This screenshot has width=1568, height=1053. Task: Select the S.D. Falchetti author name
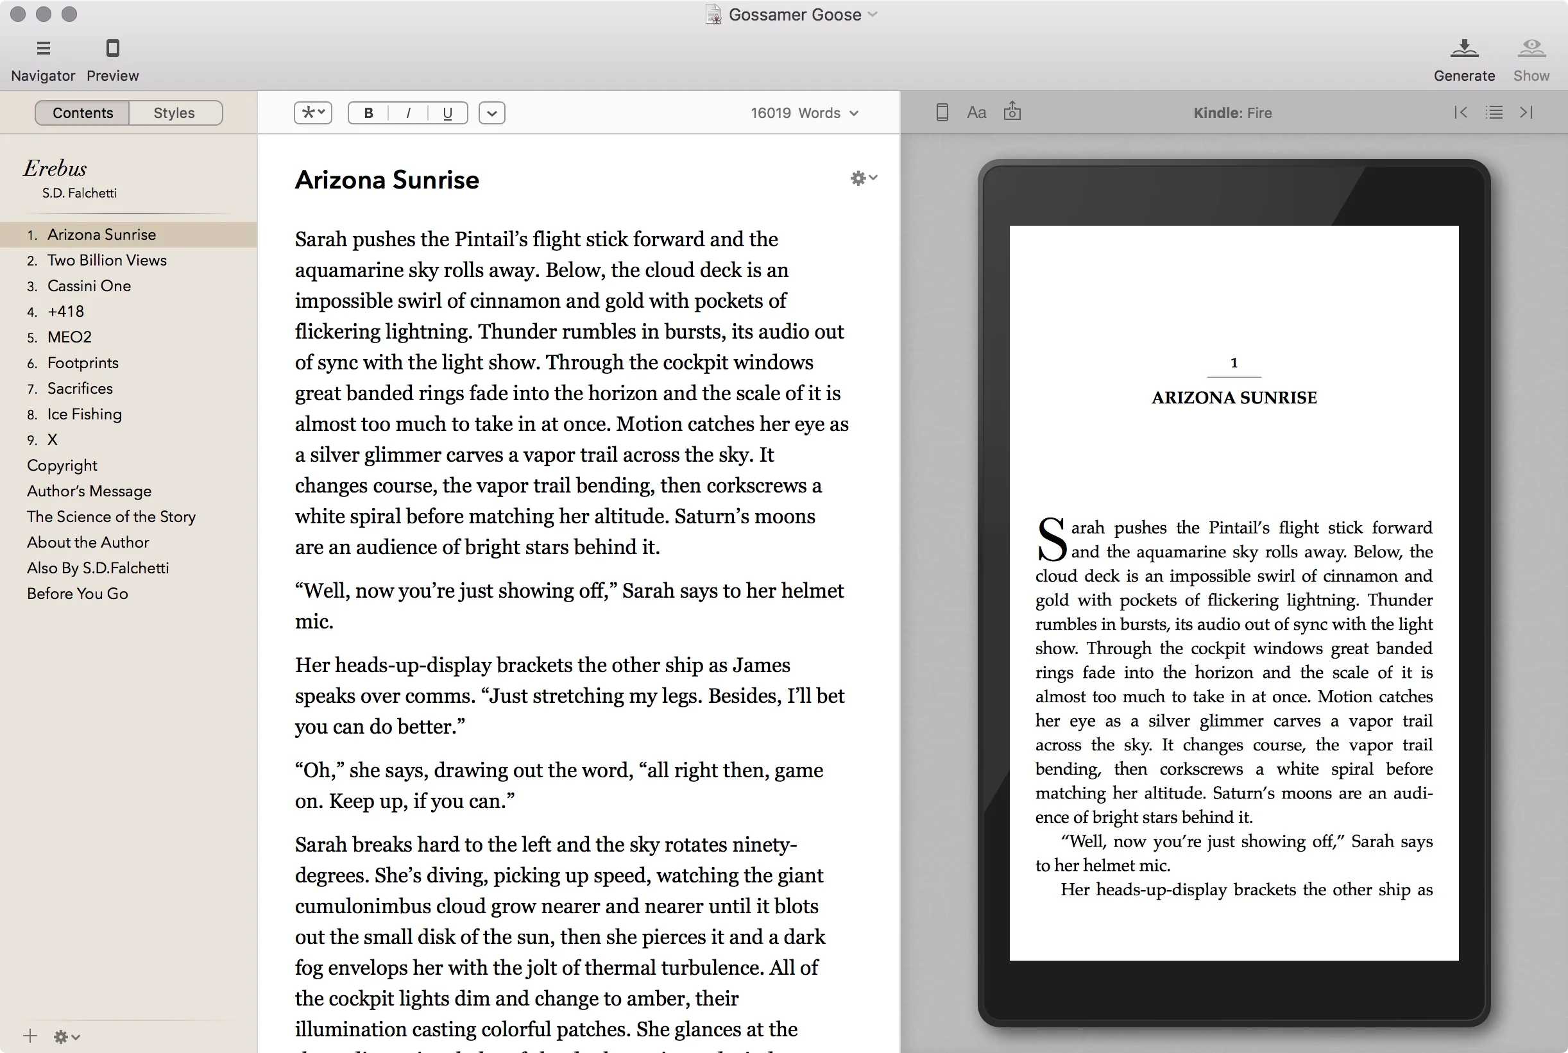(x=80, y=193)
